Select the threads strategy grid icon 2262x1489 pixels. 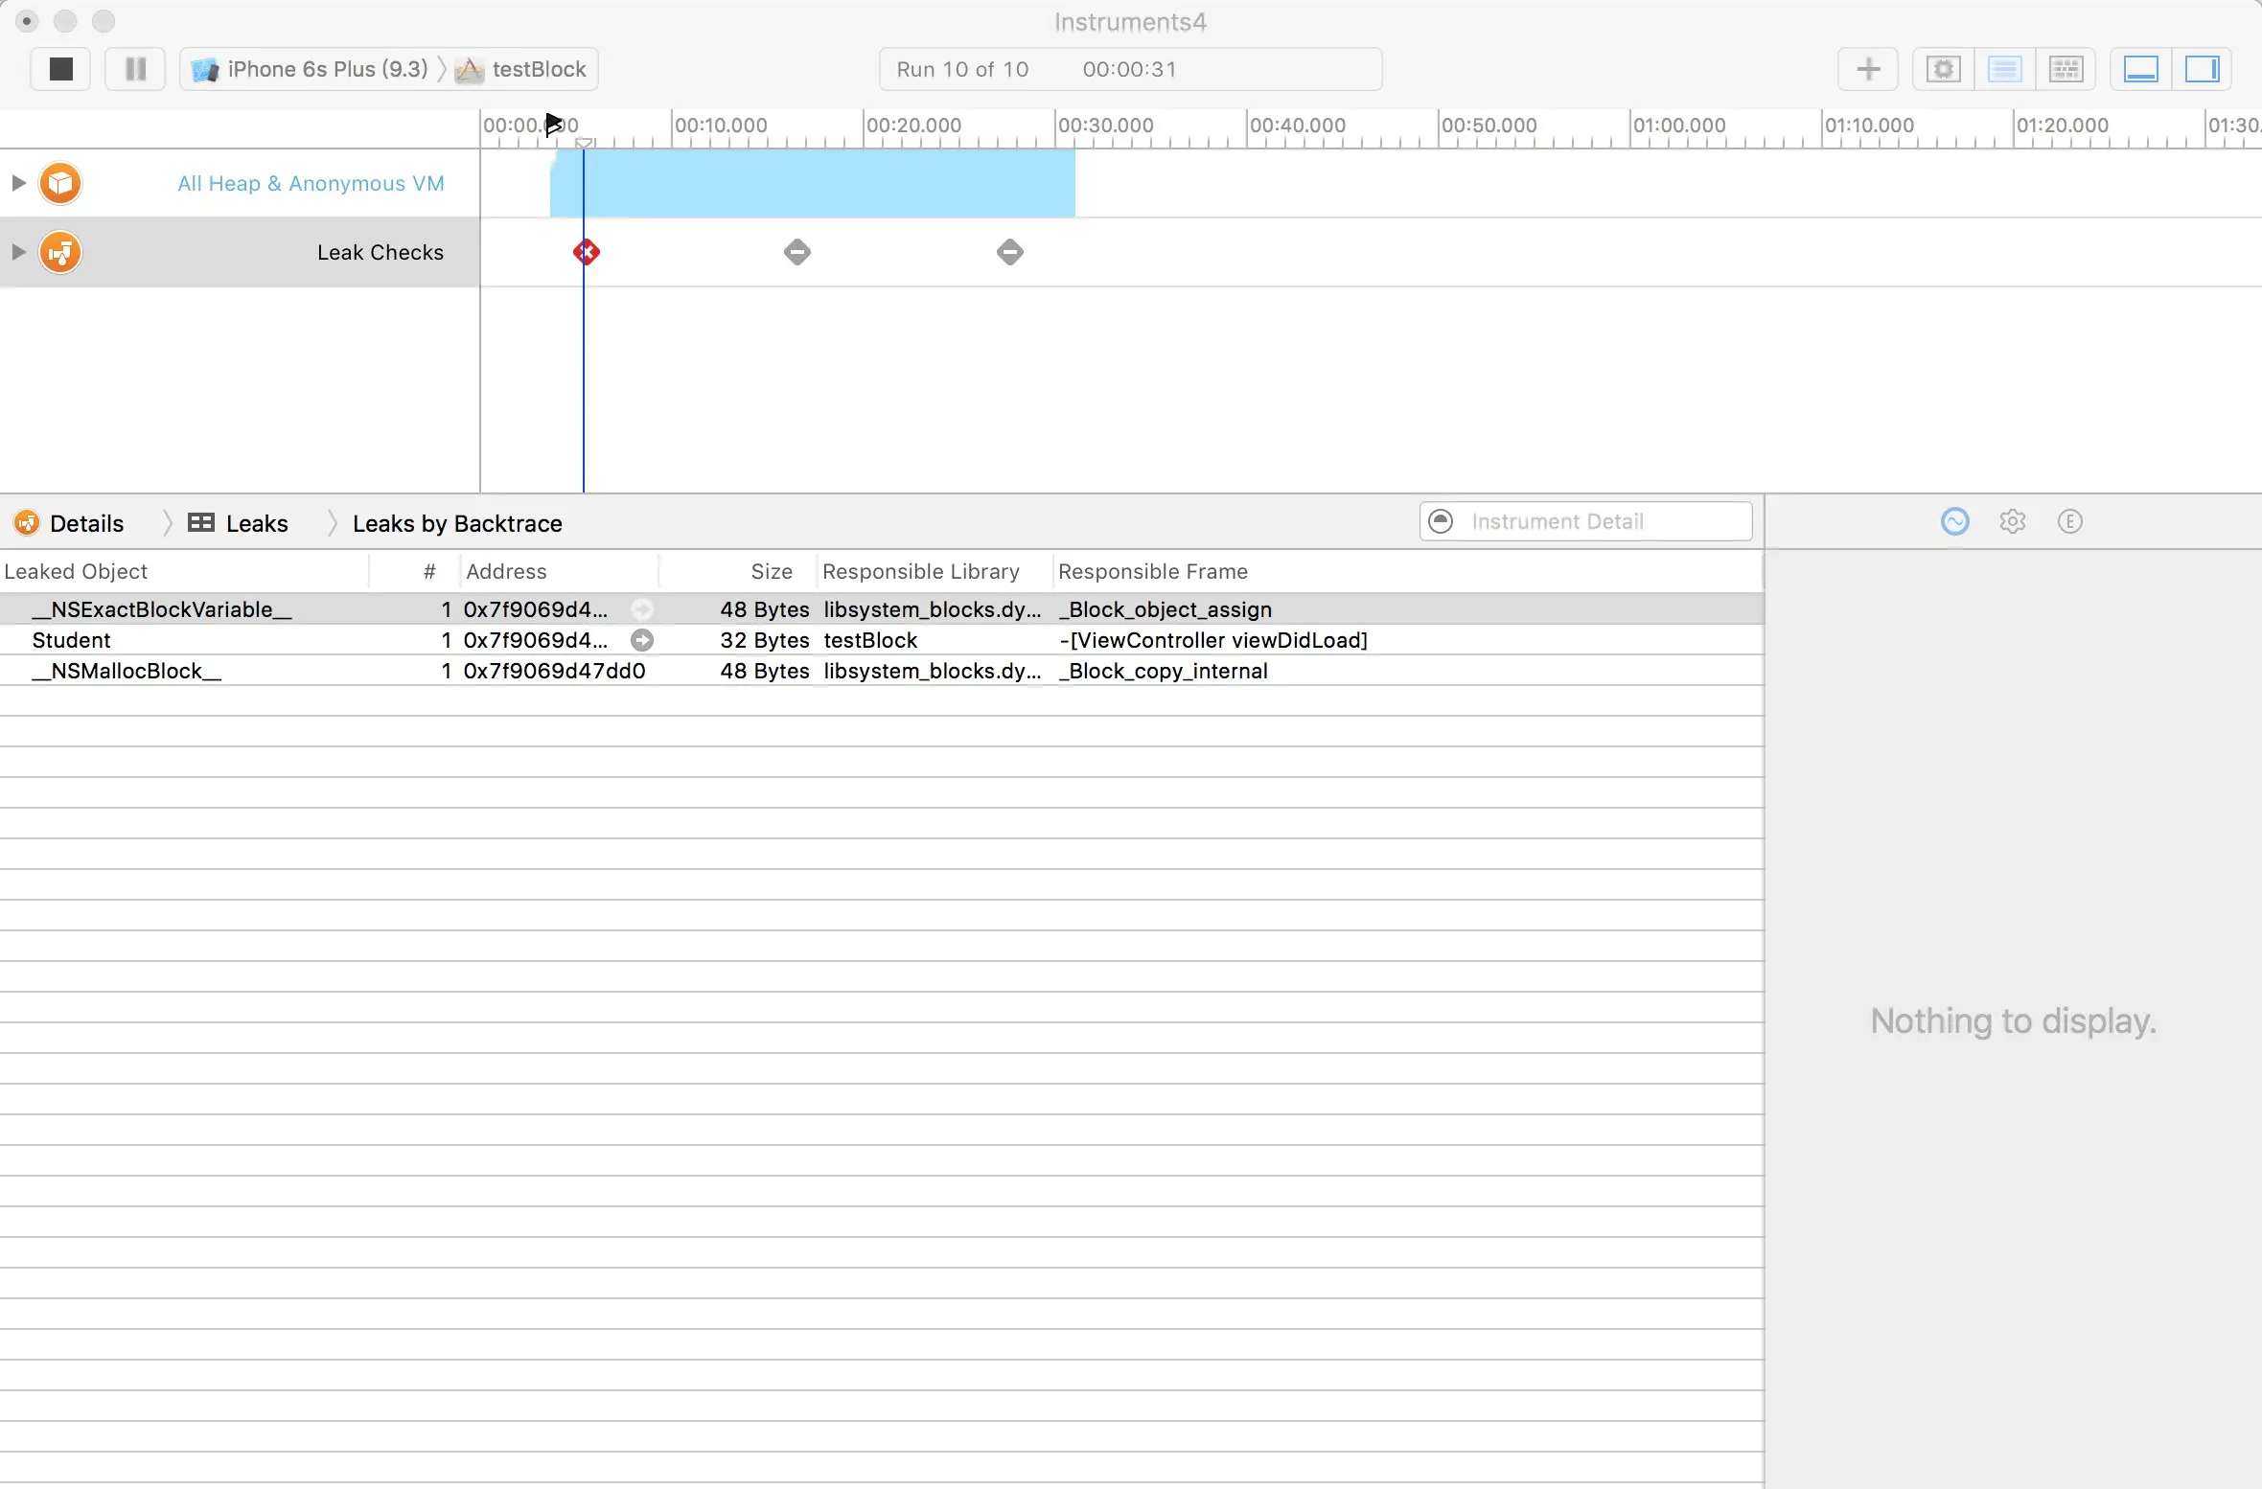(2066, 69)
